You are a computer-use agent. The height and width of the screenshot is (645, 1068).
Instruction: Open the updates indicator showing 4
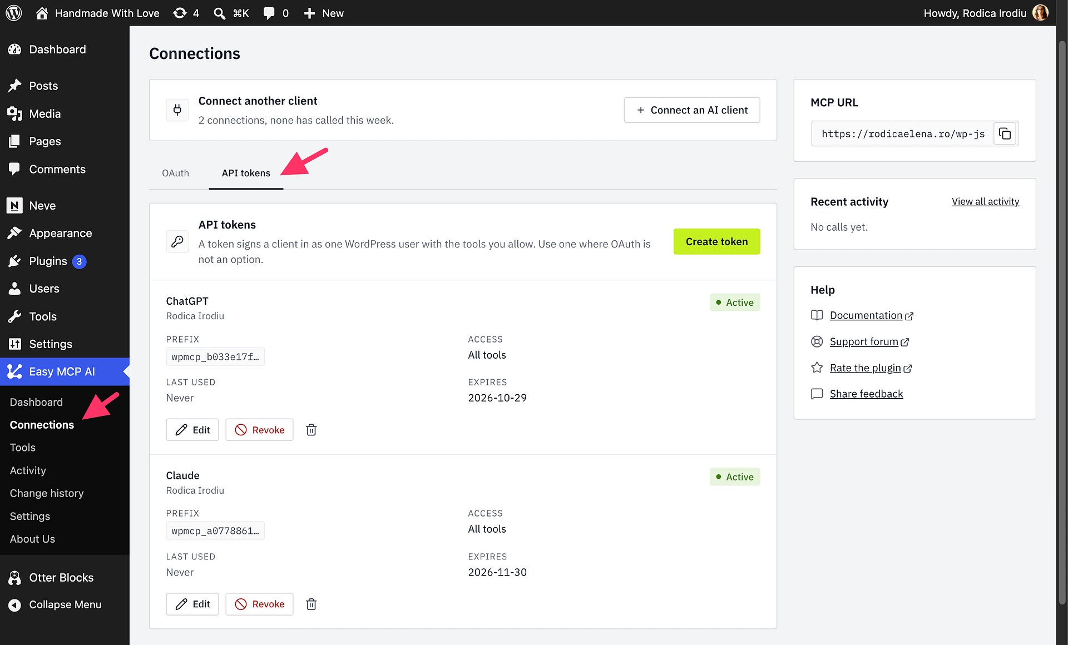point(186,13)
